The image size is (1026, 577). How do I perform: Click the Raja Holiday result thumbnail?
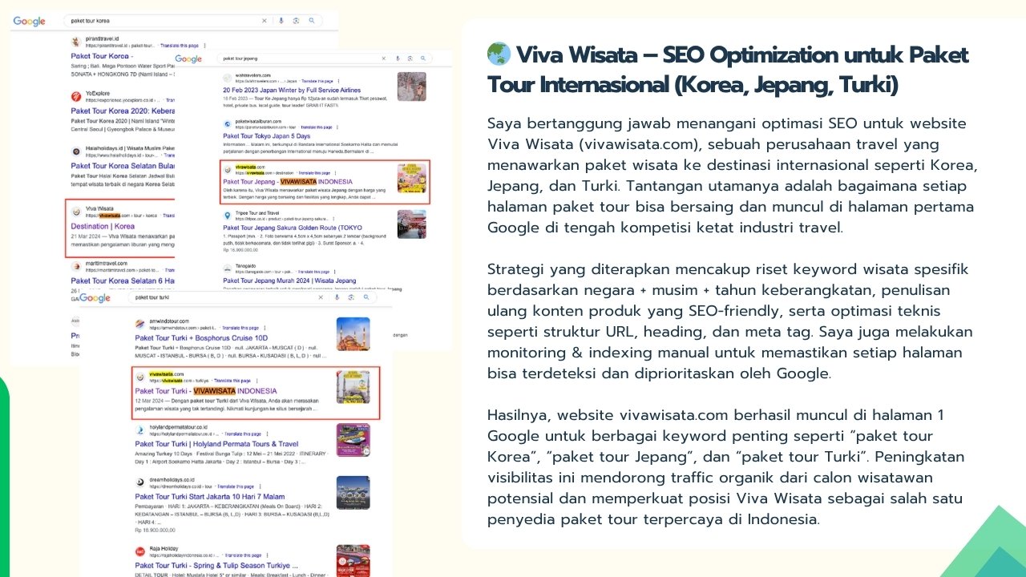point(353,560)
